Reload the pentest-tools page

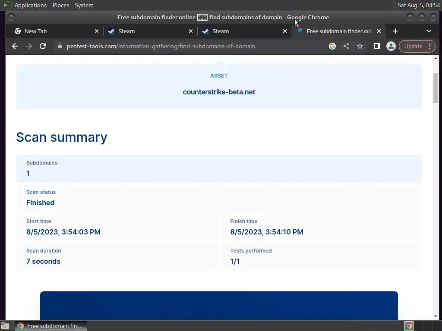[43, 46]
